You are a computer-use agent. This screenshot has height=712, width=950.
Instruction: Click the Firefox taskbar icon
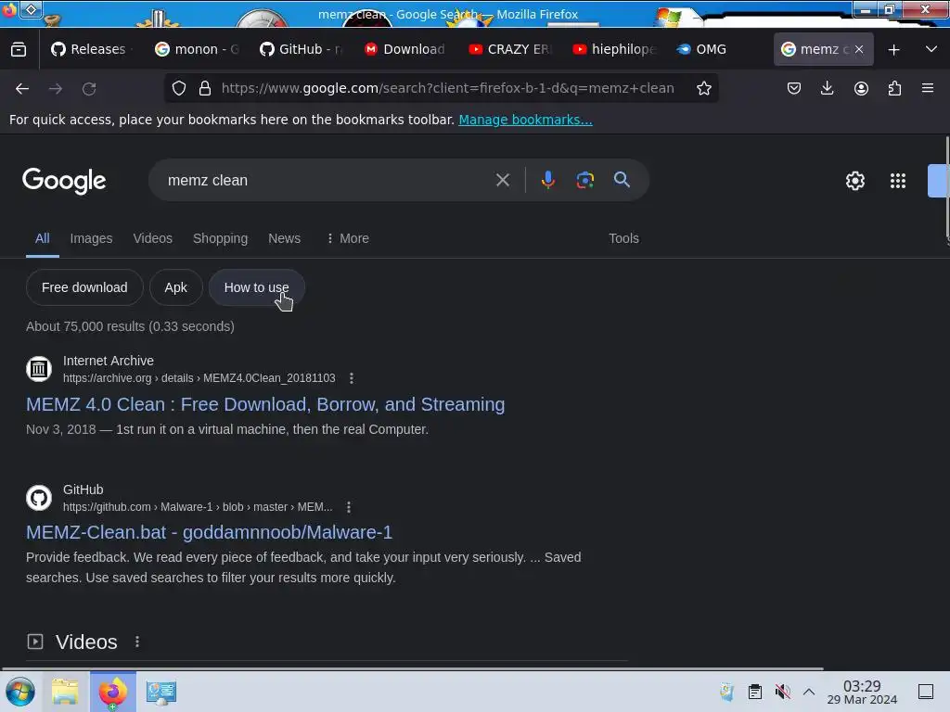pyautogui.click(x=112, y=692)
